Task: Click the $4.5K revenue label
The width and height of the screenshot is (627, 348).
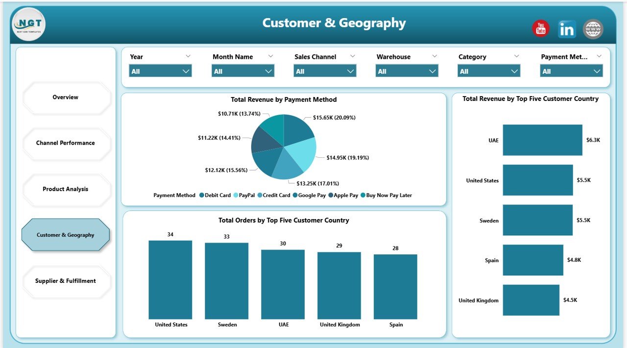Action: (570, 300)
